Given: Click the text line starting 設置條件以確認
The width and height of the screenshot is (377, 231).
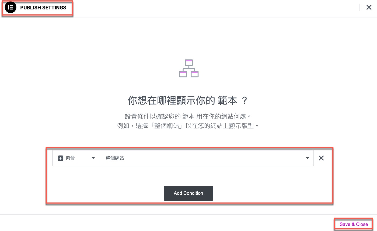Looking at the screenshot, I should tap(188, 117).
